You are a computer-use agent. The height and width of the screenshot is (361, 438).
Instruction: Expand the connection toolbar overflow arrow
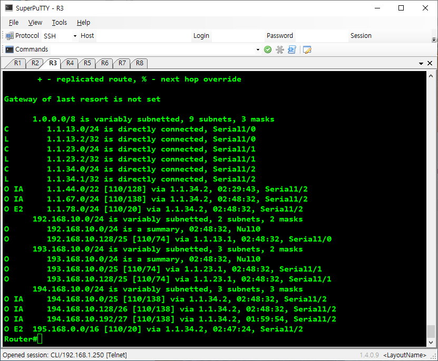pyautogui.click(x=434, y=39)
